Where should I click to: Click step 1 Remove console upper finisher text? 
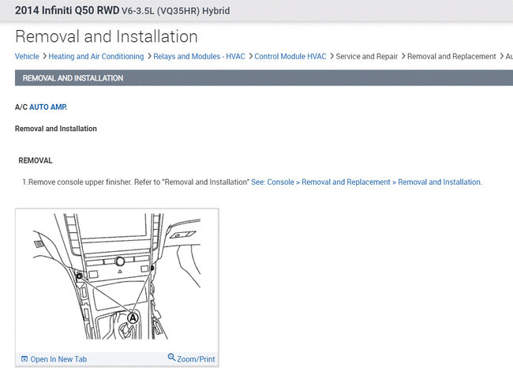(136, 182)
